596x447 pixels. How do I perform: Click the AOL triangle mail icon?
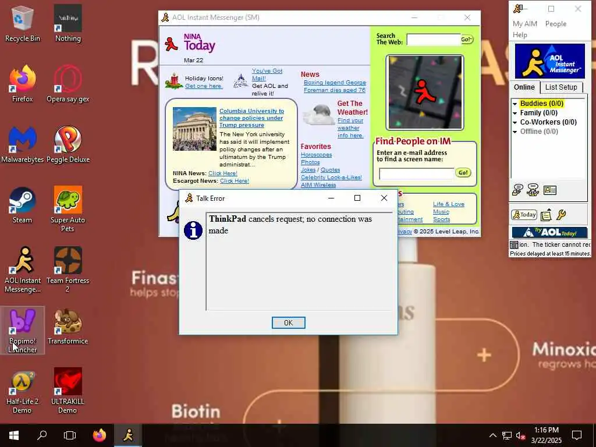click(x=240, y=80)
